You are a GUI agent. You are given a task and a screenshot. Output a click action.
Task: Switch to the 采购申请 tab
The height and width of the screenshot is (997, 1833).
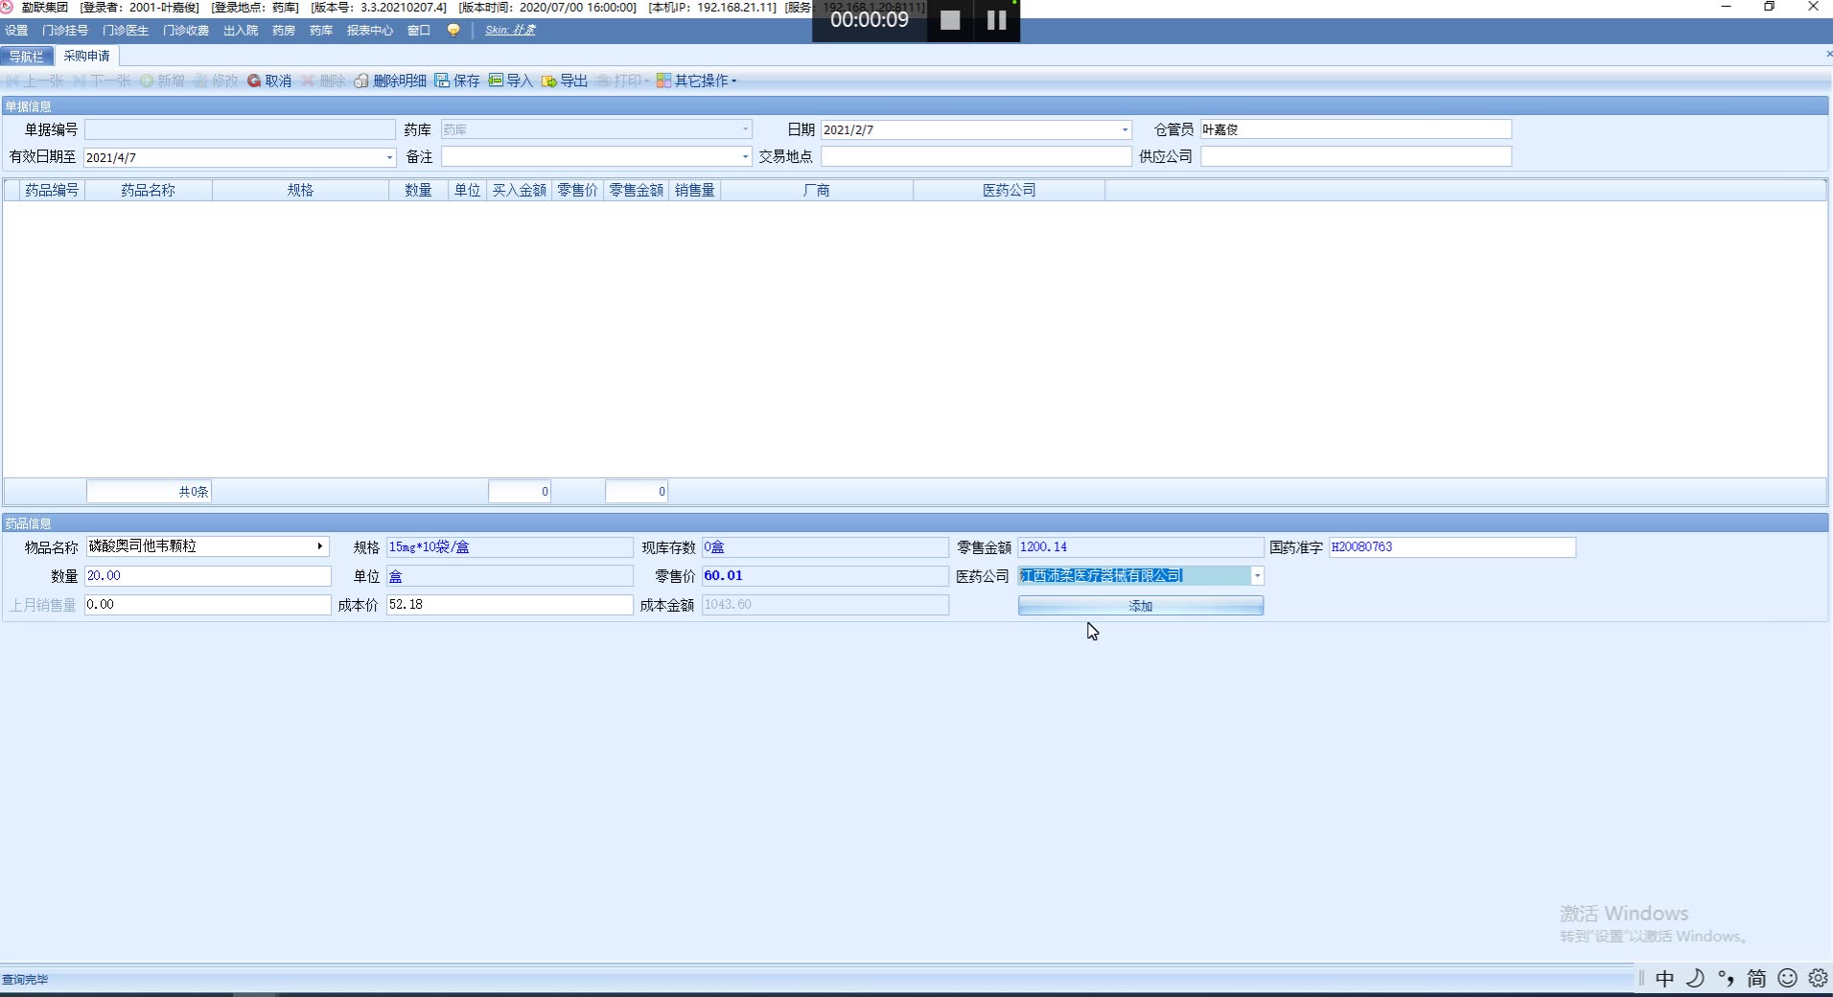tap(86, 57)
